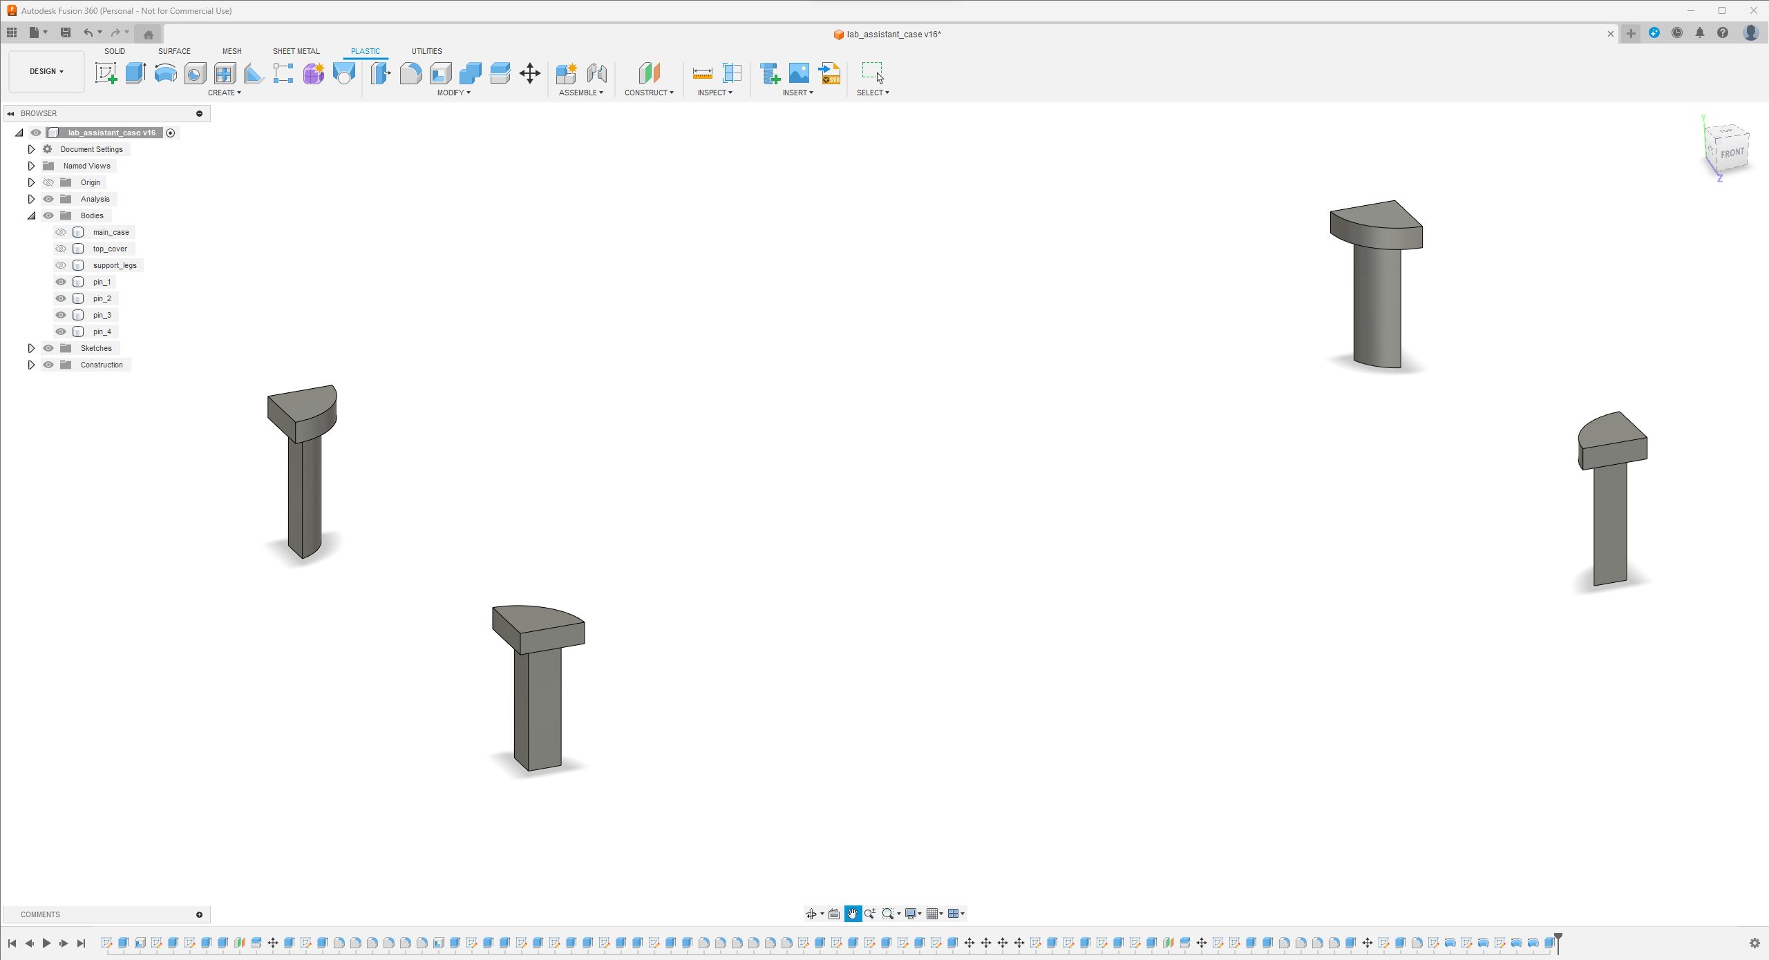Click the PLASTIC workspace button
Screen dimensions: 1769x960
[x=366, y=51]
